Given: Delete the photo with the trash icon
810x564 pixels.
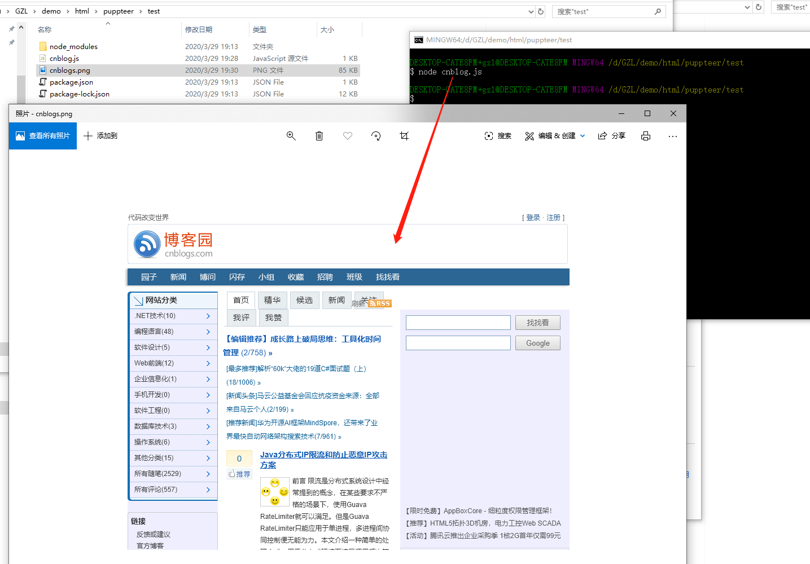Looking at the screenshot, I should point(319,136).
